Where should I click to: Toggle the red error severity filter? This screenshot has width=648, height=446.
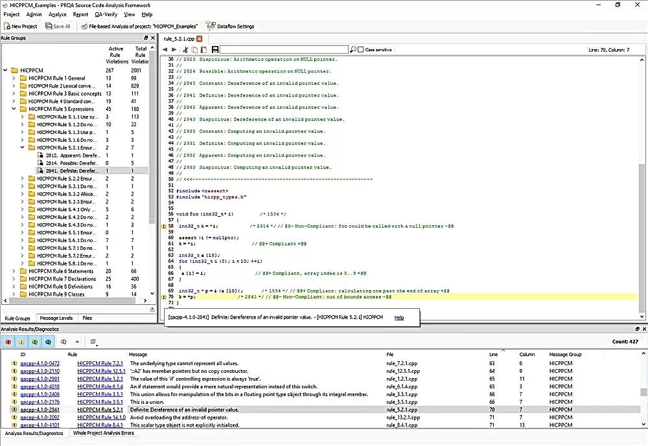[x=8, y=342]
